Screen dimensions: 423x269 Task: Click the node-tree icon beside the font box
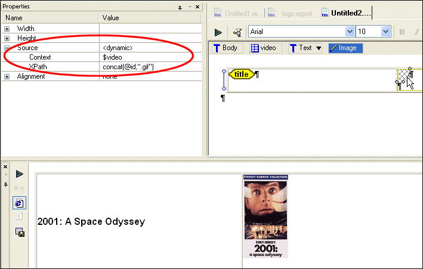coord(237,32)
